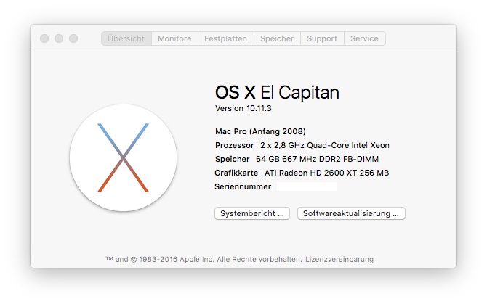Image resolution: width=487 pixels, height=304 pixels.
Task: Show the Service tab
Action: [364, 38]
